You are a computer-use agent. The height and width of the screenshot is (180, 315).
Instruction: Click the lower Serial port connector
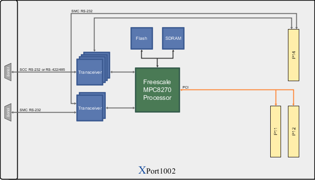click(x=8, y=112)
